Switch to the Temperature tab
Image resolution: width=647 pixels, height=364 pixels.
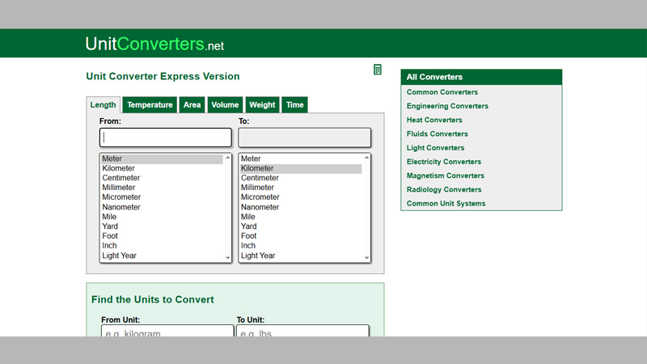point(150,105)
